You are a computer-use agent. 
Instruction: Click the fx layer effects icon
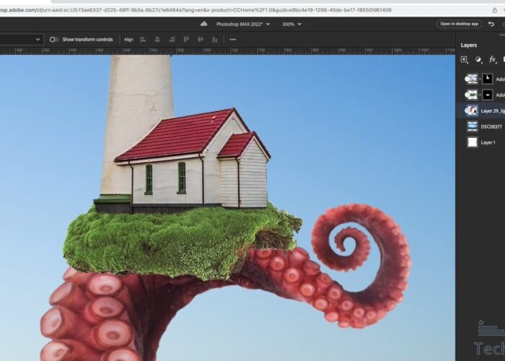[492, 59]
